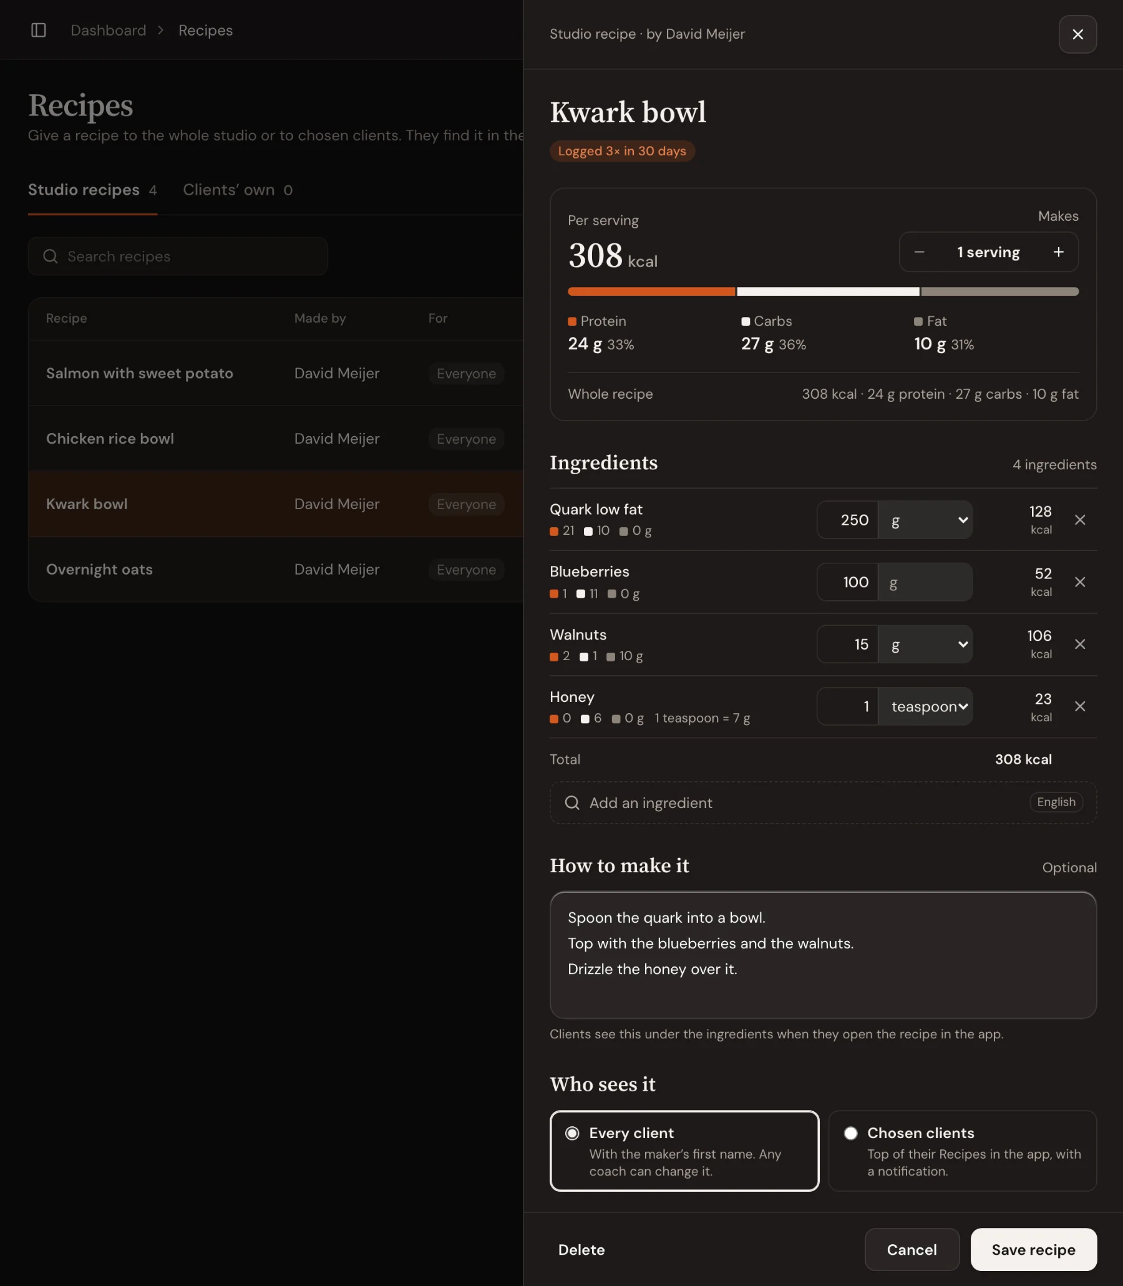Click the breadcrumb chevron after Dashboard

[x=161, y=30]
